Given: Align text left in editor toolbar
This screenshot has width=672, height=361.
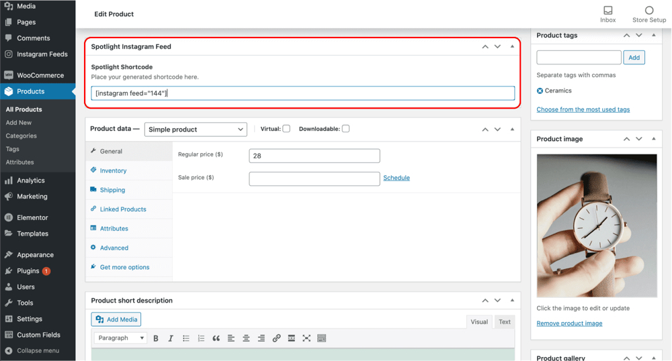Looking at the screenshot, I should click(231, 338).
